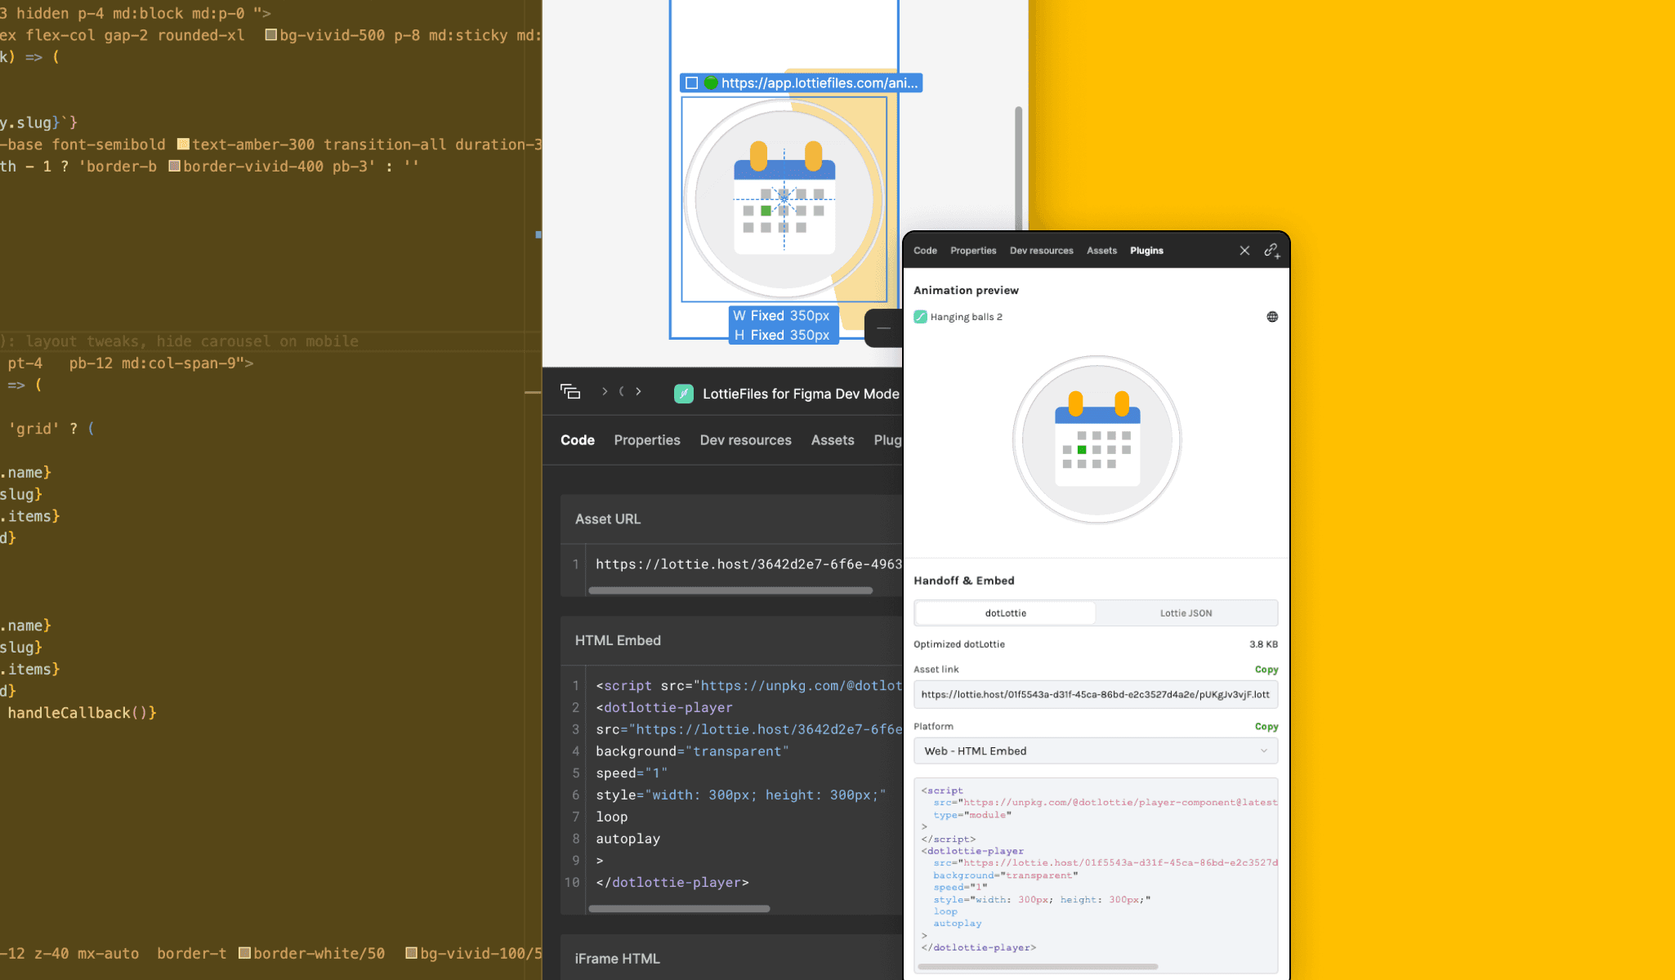Select the Lottie JSON segment
This screenshot has width=1675, height=980.
click(1186, 613)
